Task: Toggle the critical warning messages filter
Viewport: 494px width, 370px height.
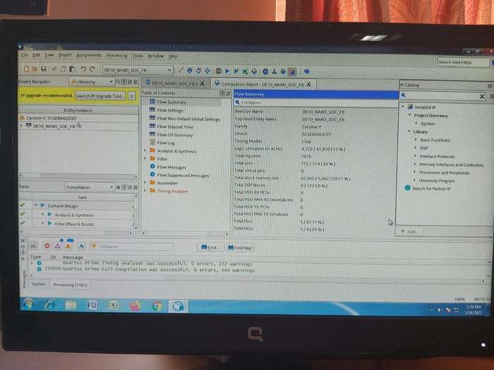Action: [58, 246]
